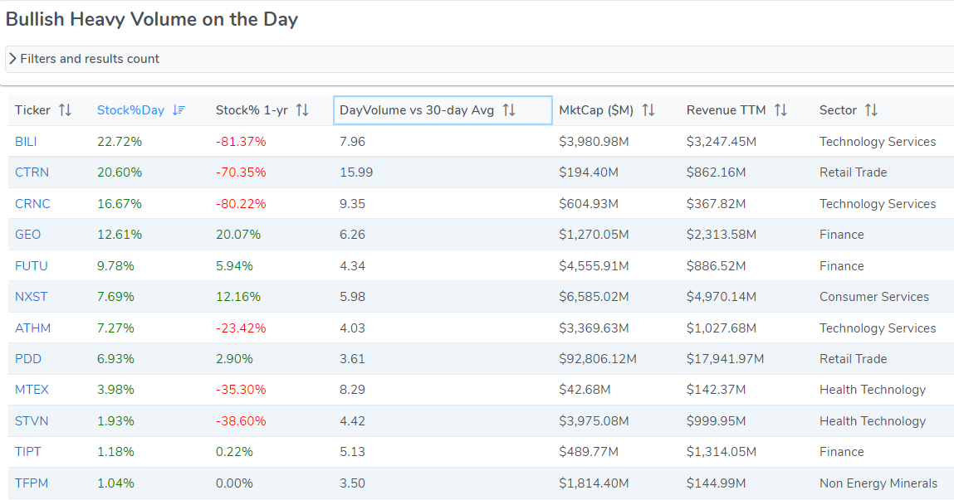This screenshot has width=954, height=500.
Task: Select the $3,980.98M market cap cell
Action: [x=594, y=142]
